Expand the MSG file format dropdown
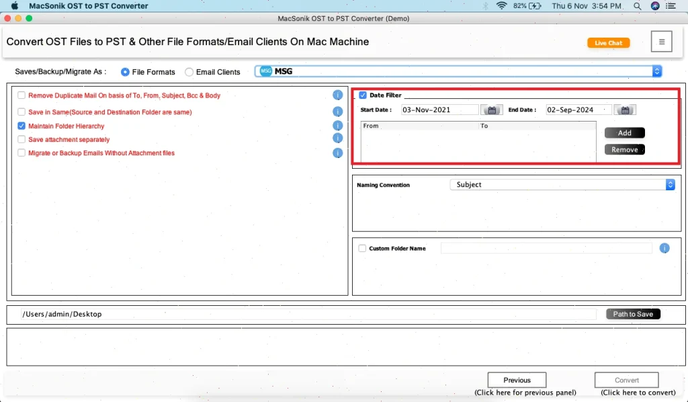 [656, 71]
